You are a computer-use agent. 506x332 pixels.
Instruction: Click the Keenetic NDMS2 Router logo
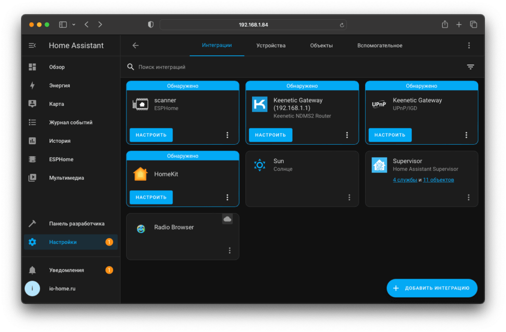[259, 104]
